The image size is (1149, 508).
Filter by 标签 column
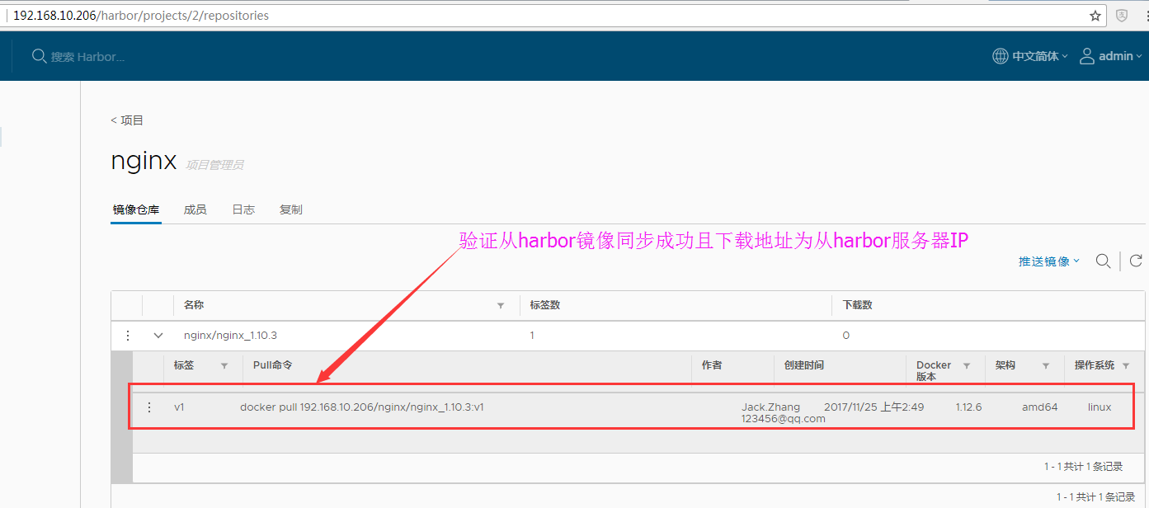(x=224, y=365)
